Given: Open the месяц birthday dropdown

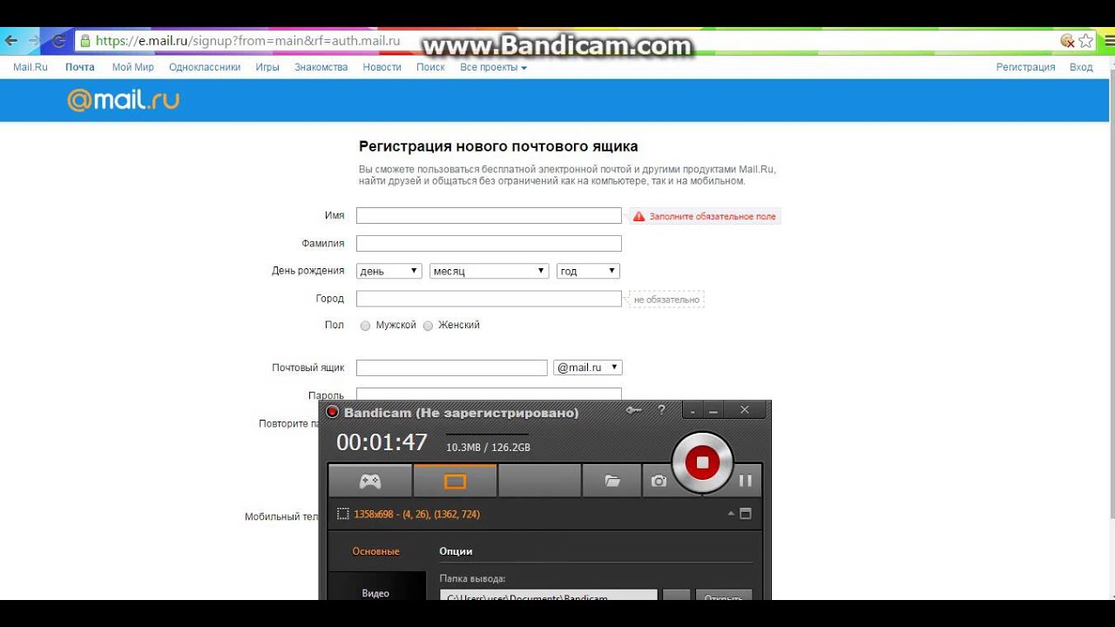Looking at the screenshot, I should 490,271.
